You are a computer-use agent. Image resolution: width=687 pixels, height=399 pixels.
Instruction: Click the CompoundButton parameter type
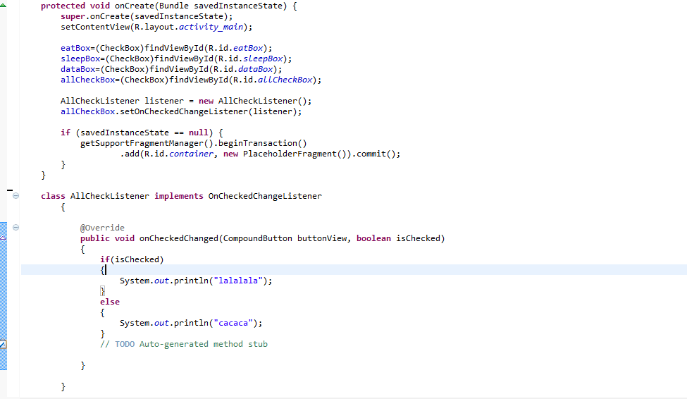pyautogui.click(x=258, y=238)
